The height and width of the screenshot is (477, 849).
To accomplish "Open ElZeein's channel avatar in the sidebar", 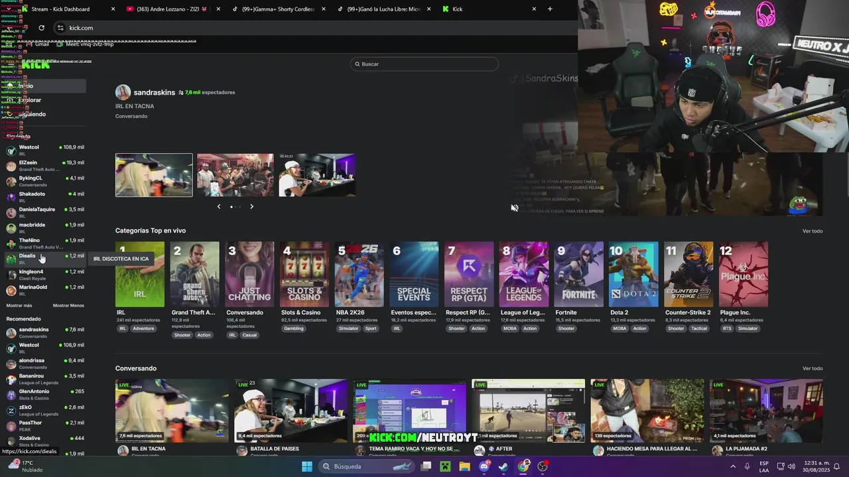I will (x=11, y=166).
